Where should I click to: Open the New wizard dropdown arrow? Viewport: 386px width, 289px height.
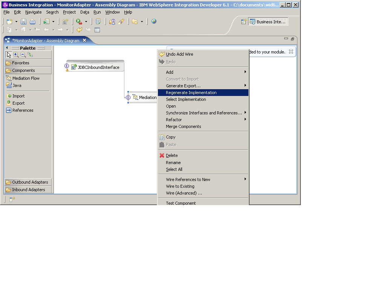(x=16, y=21)
